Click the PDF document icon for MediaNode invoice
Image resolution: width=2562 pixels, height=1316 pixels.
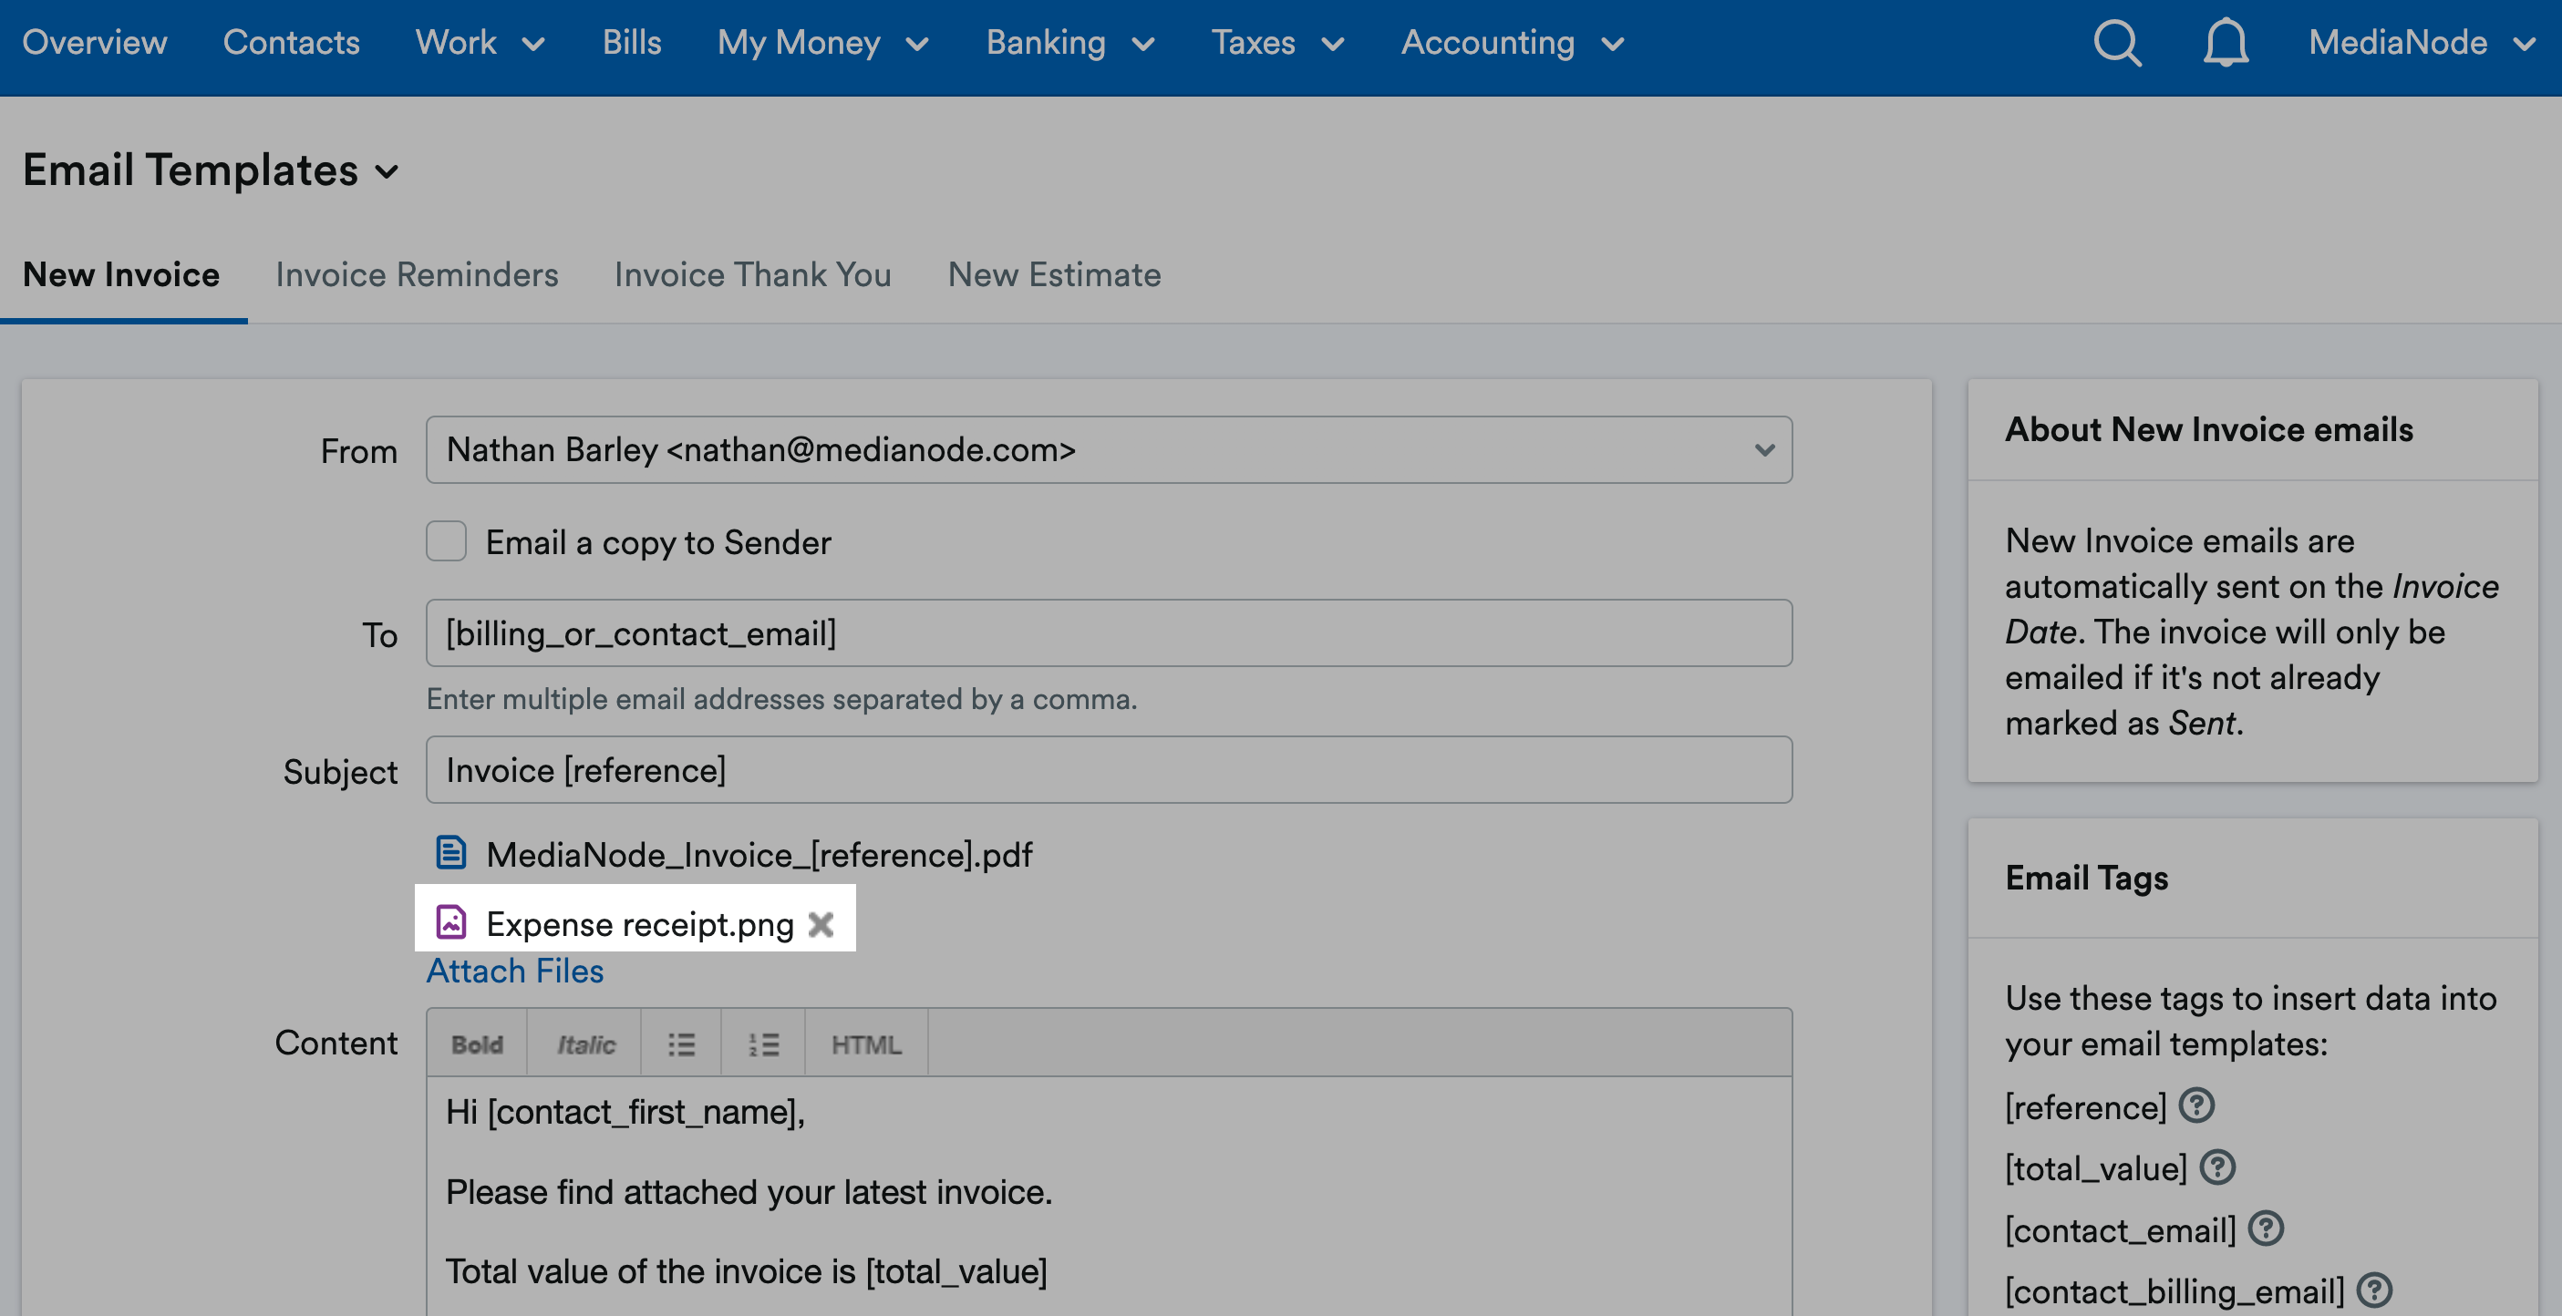click(450, 853)
